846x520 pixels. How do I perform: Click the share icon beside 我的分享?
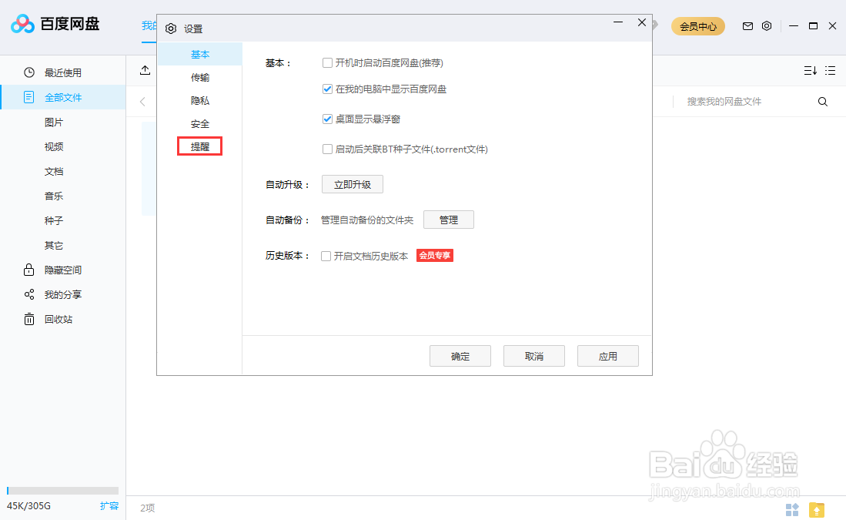coord(29,294)
